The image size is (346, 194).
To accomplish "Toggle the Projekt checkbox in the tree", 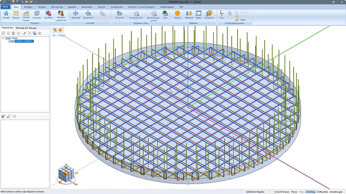I will (x=6, y=38).
